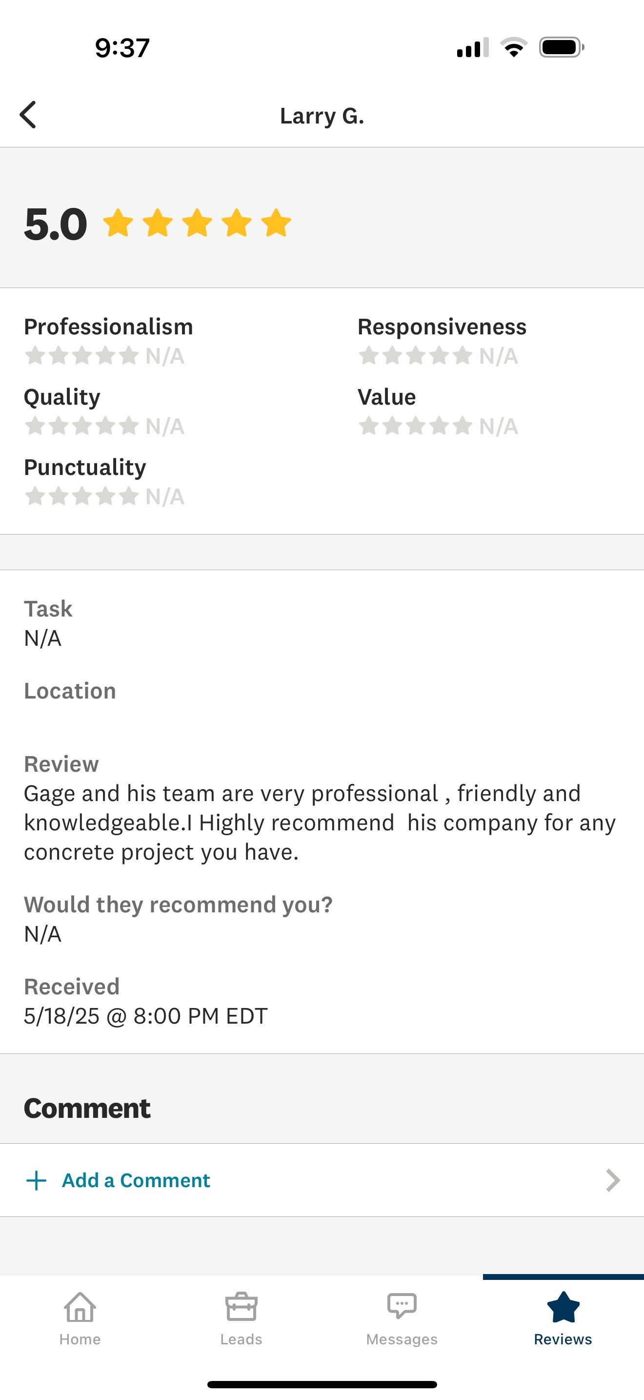Switch to the Messages tab label
The image size is (644, 1400).
(402, 1339)
